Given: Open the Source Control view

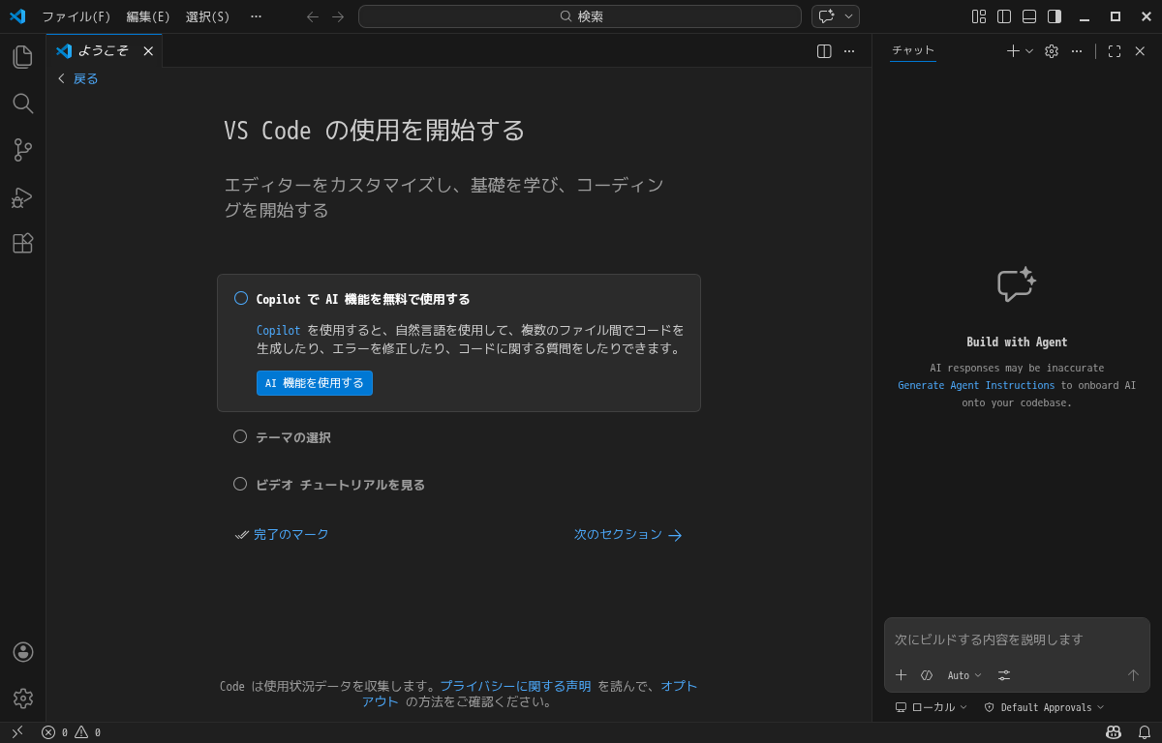Looking at the screenshot, I should click(22, 150).
